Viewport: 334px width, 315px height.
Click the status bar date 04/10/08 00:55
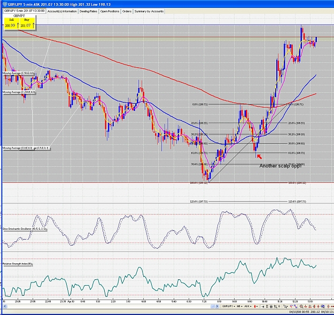pyautogui.click(x=299, y=312)
